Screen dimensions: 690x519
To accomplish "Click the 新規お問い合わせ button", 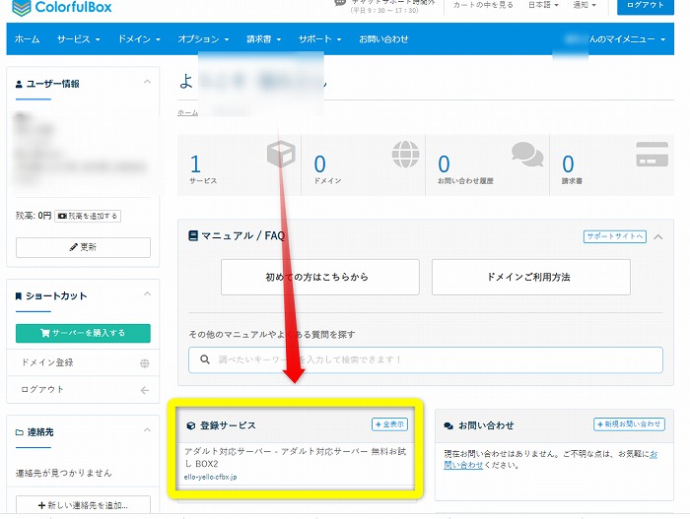I will 629,424.
